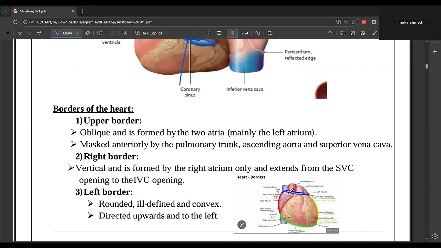Open Copilot icon in address bar
The height and width of the screenshot is (248, 441).
pos(338,22)
